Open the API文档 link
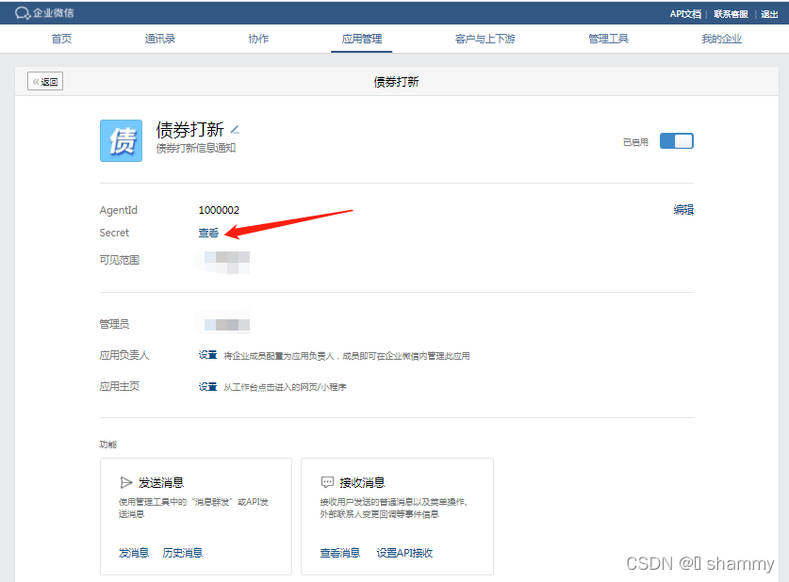 pyautogui.click(x=685, y=14)
